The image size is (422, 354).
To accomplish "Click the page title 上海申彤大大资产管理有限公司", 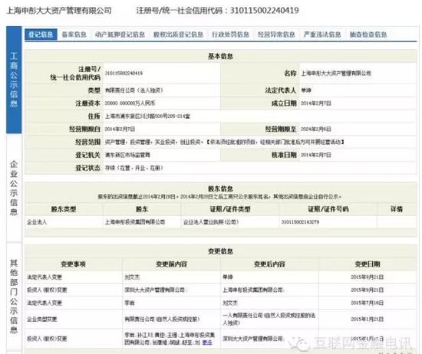I will (59, 11).
